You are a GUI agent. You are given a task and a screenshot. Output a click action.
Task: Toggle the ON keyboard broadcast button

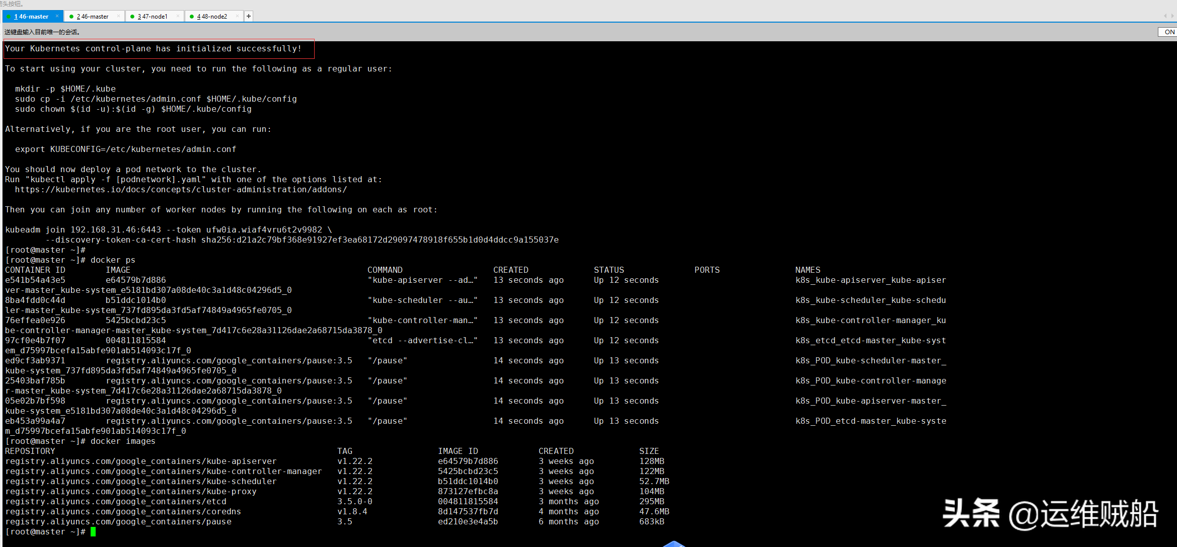1169,32
